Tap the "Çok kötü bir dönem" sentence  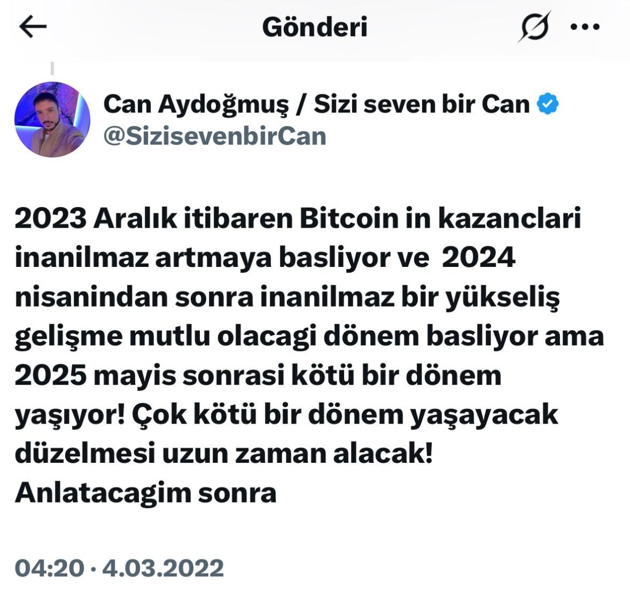(x=267, y=414)
